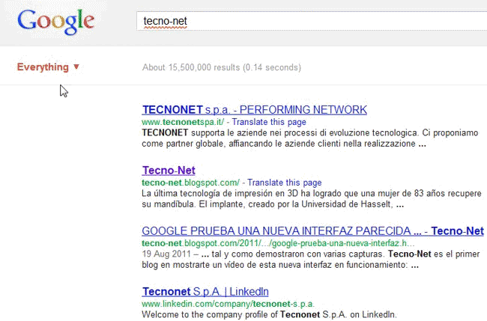487x321 pixels.
Task: Translate the tecno-net.blogspot.com result page
Action: [x=284, y=183]
